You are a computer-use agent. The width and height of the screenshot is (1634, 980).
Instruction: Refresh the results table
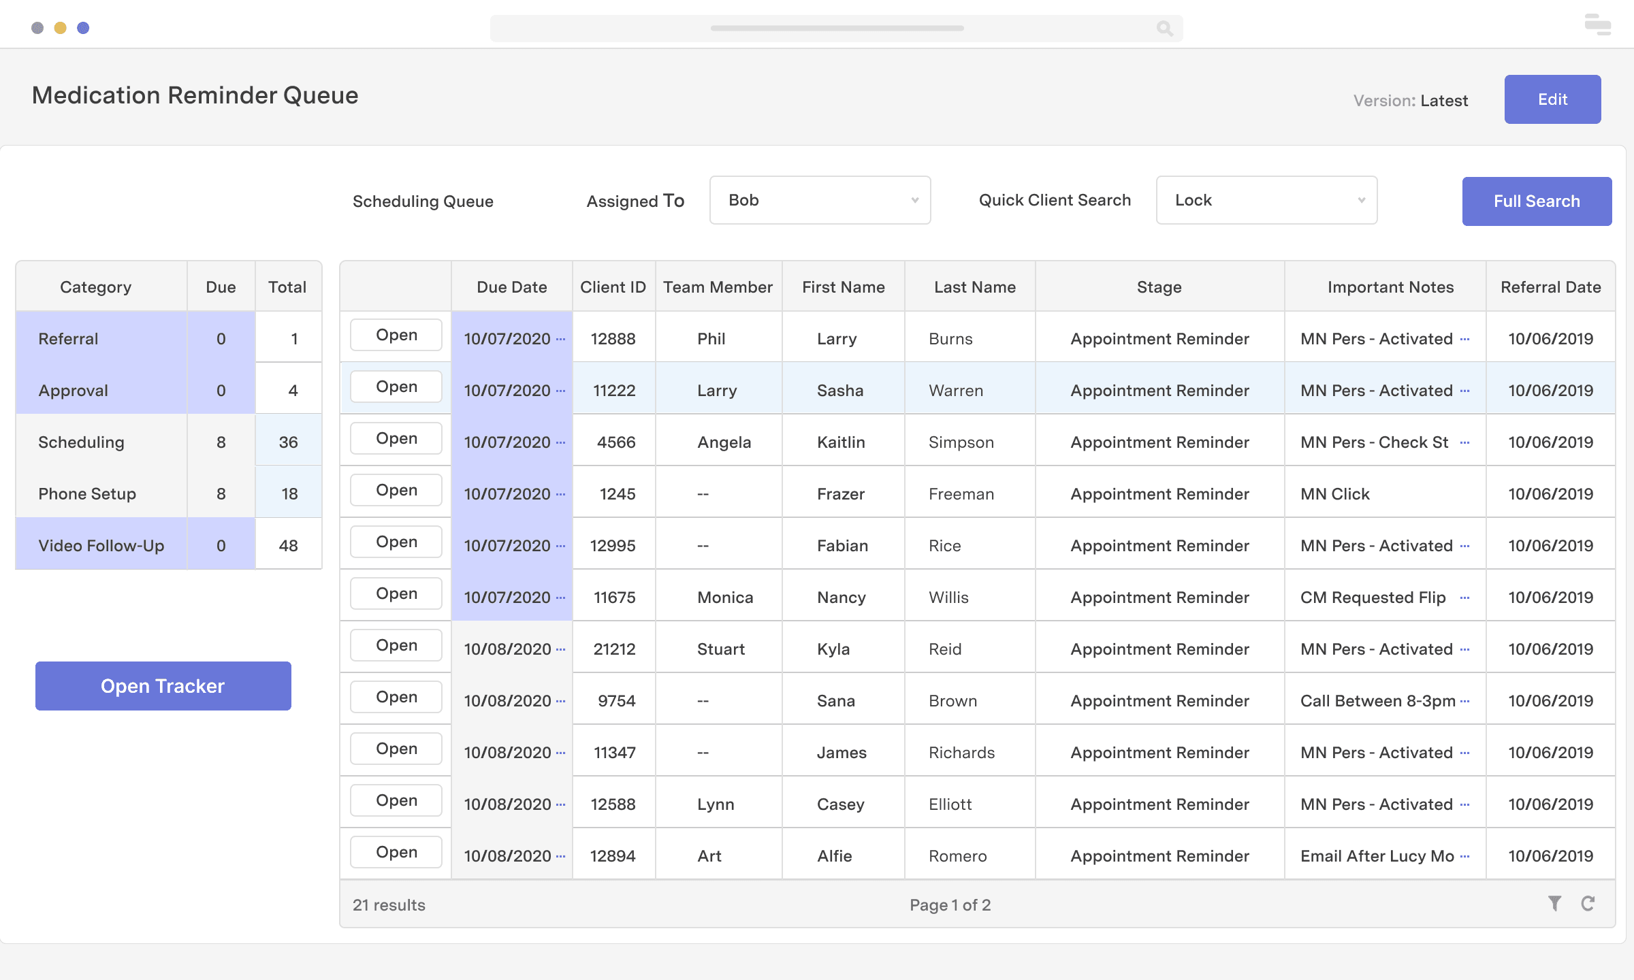(1589, 903)
